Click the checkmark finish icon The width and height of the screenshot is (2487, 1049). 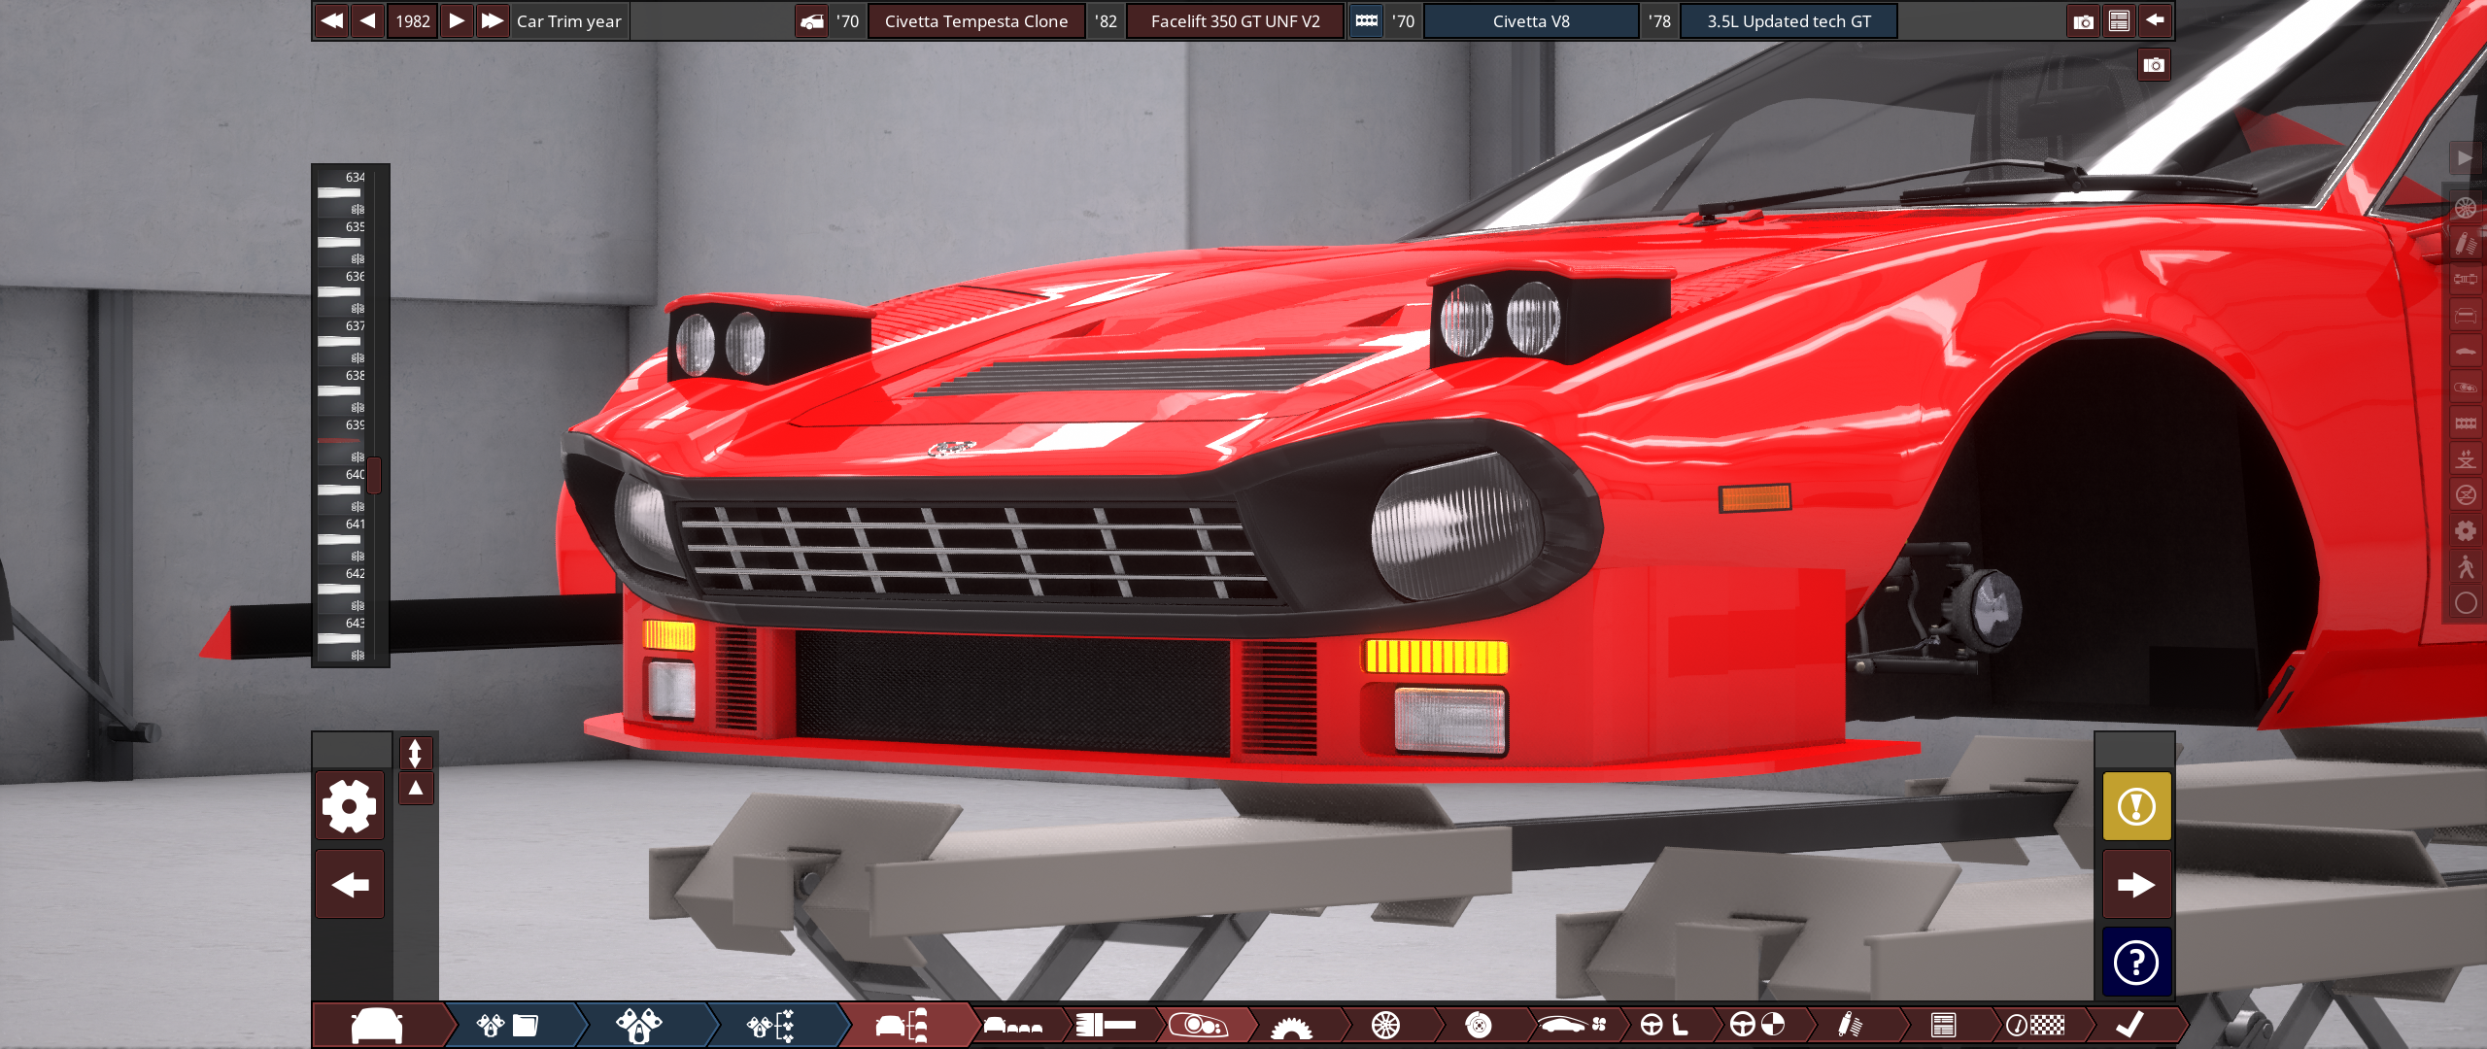click(2129, 1025)
